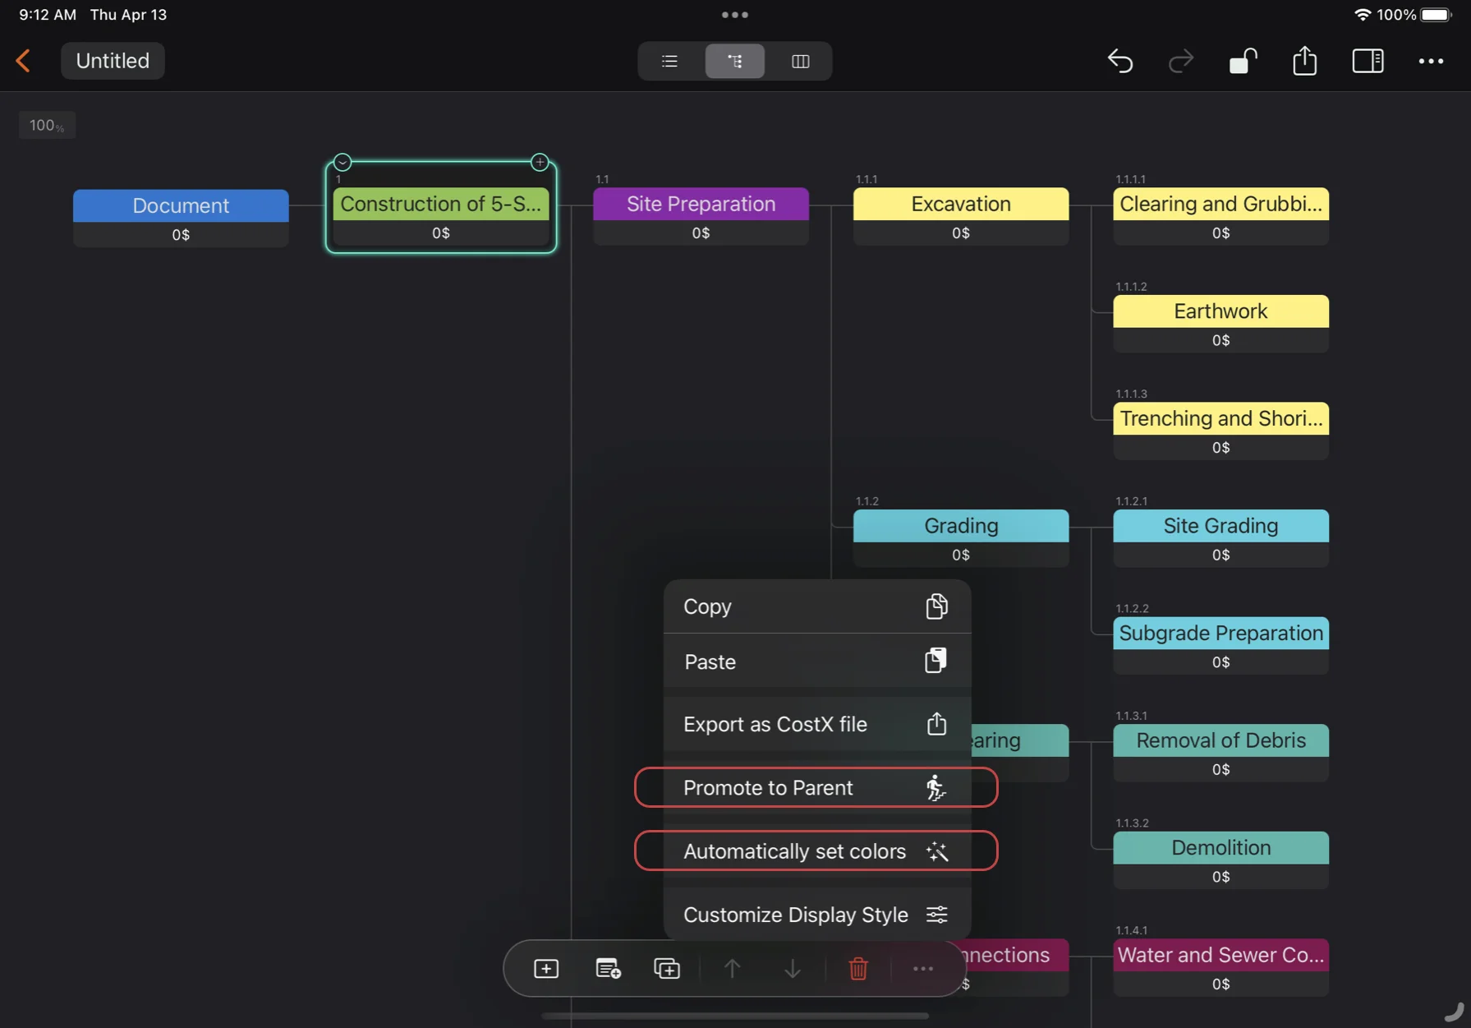The width and height of the screenshot is (1471, 1028).
Task: Tap the move down arrow icon
Action: pos(792,969)
